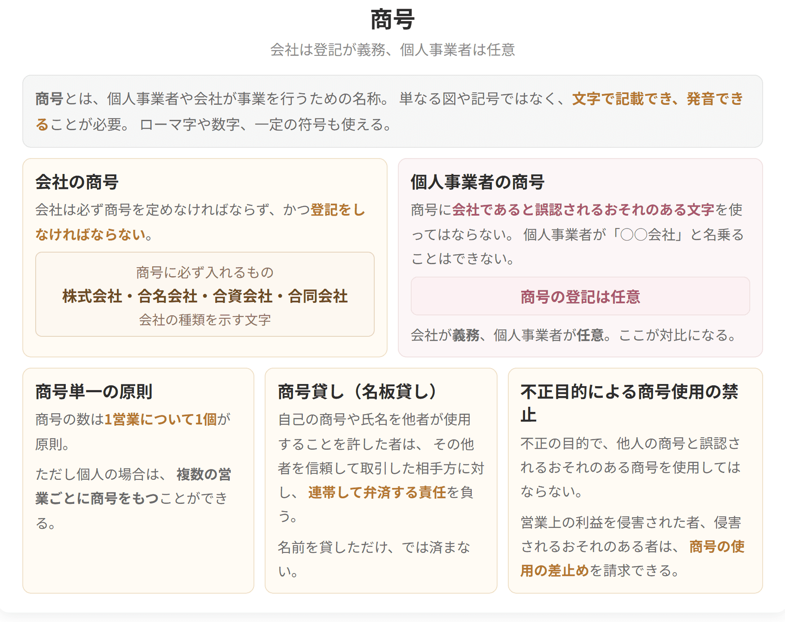
Task: Click paragraph starting 自己の商号や氏名を他者が使用
Action: click(381, 468)
